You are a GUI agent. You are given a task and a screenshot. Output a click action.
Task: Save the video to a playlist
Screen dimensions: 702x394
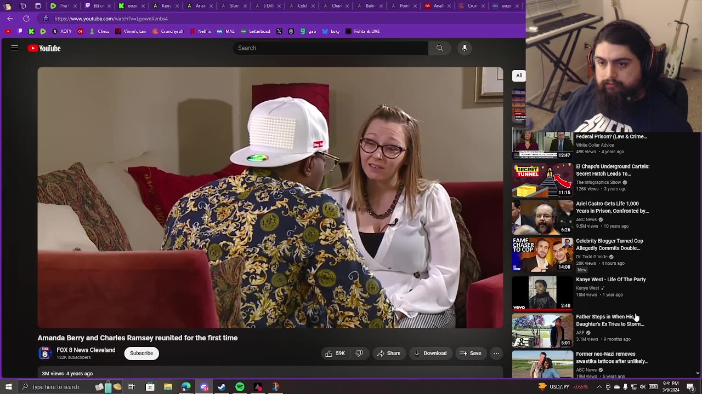click(x=471, y=354)
